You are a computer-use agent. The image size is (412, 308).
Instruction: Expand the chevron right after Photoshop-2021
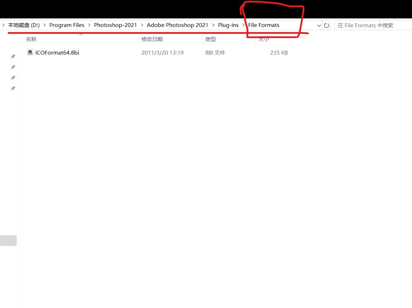point(142,25)
